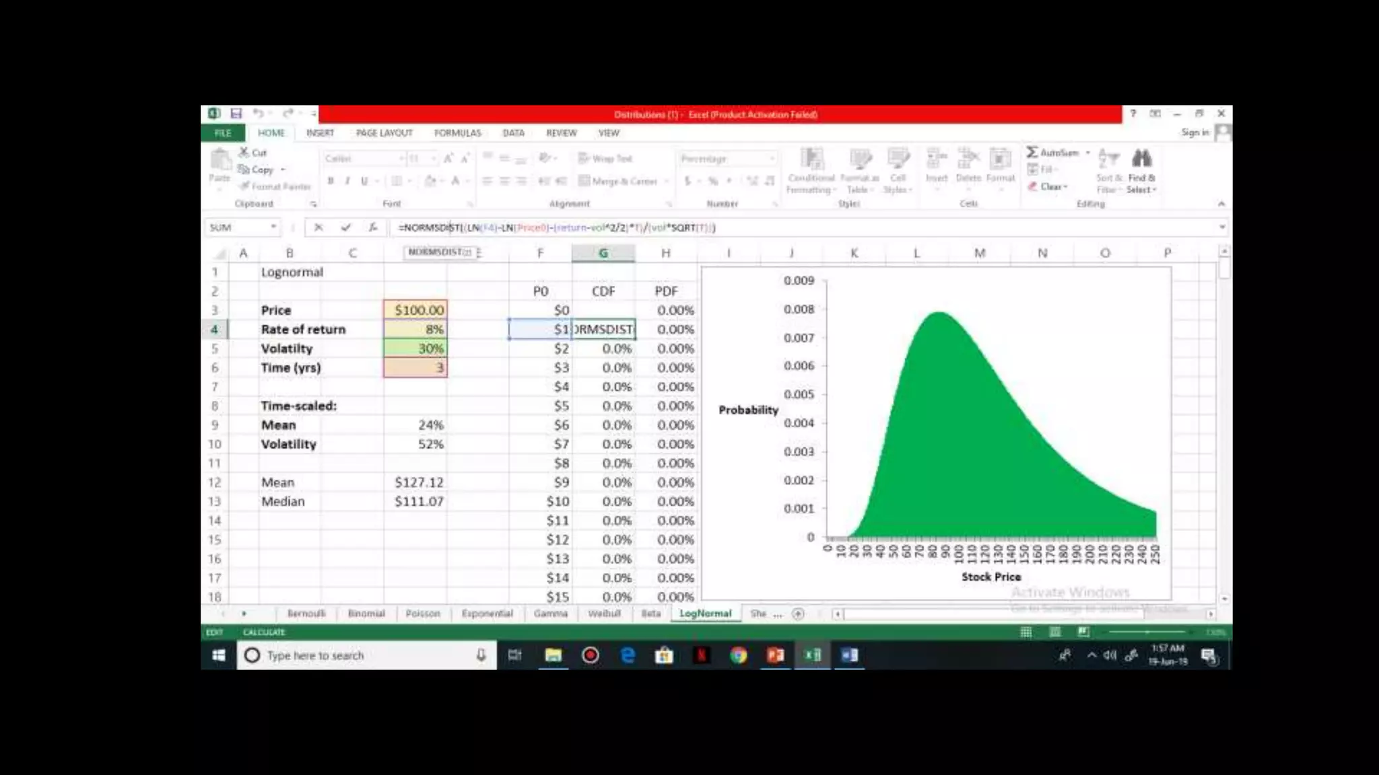This screenshot has height=775, width=1379.
Task: Click the Cut scissors icon
Action: (244, 153)
